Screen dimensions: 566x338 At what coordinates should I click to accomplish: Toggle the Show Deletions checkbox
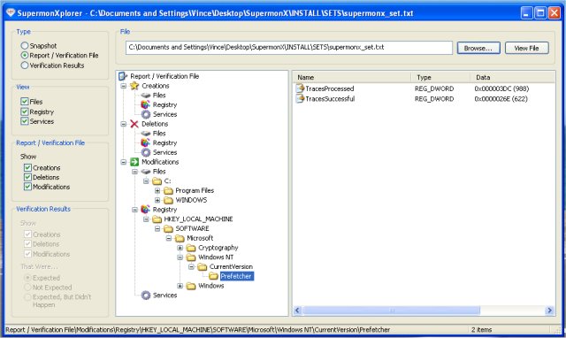coord(27,177)
